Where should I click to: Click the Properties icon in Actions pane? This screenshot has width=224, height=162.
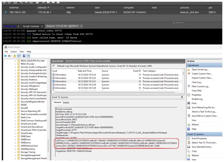tap(188, 95)
